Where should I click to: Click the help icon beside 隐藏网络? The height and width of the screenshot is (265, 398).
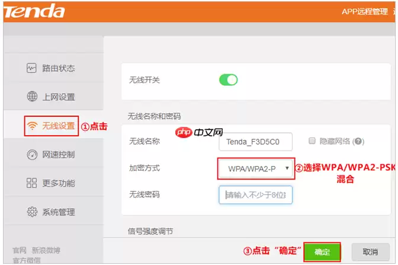click(358, 142)
